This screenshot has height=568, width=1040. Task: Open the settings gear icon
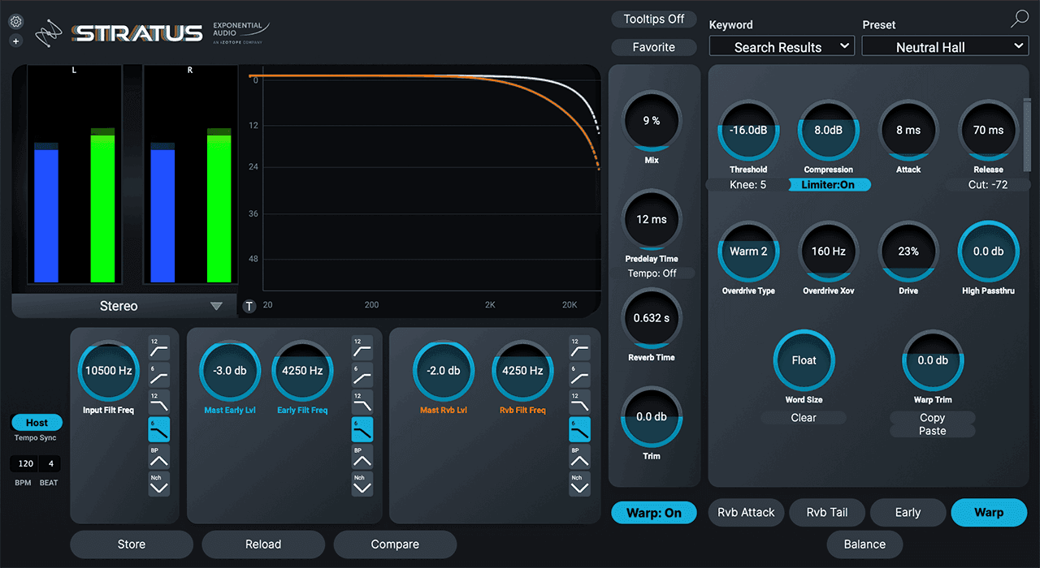[x=16, y=23]
